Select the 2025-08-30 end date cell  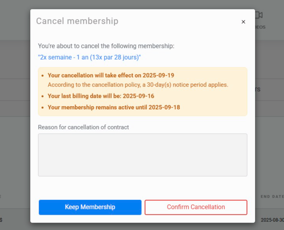(x=272, y=220)
